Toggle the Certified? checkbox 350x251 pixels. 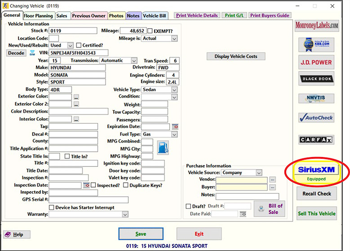pos(79,45)
